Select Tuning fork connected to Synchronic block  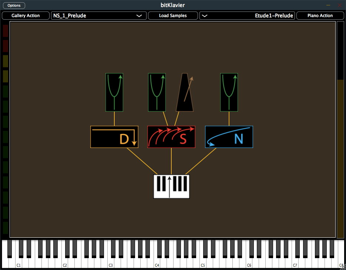tap(157, 92)
